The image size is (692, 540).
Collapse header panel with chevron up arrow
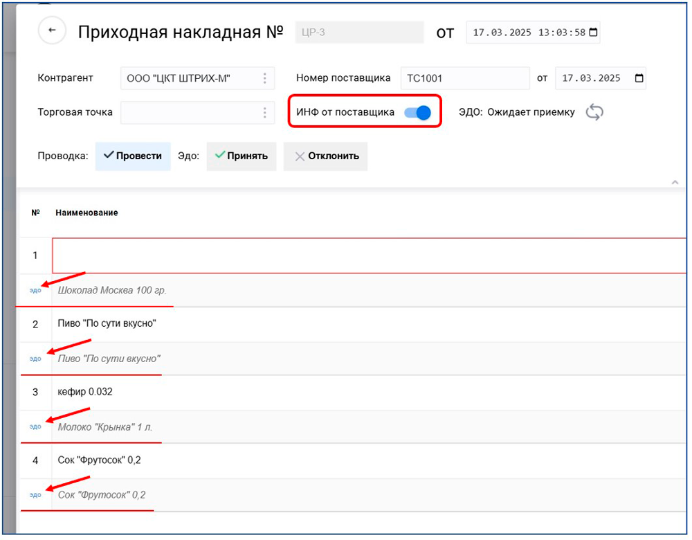[675, 182]
